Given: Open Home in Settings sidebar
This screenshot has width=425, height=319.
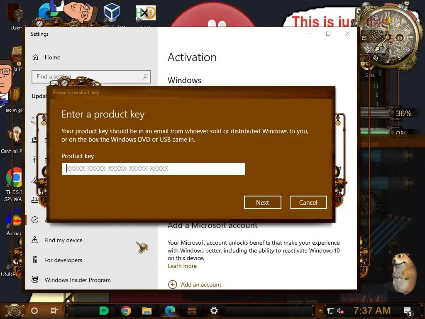Looking at the screenshot, I should click(x=52, y=57).
